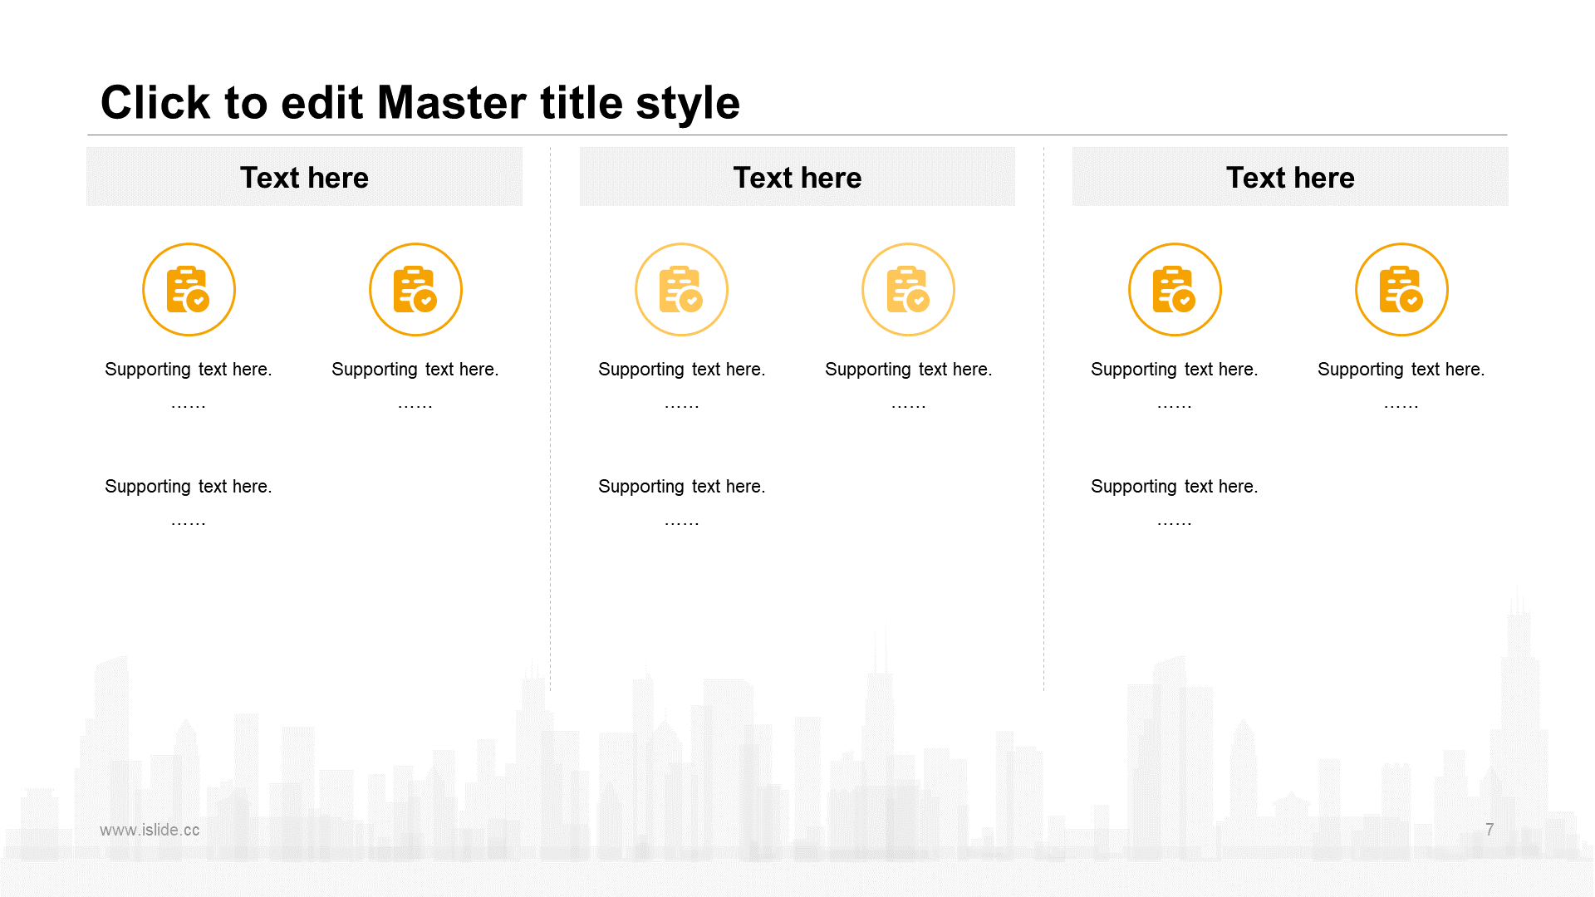This screenshot has width=1595, height=897.
Task: Click supporting text under first left-column icon
Action: click(189, 370)
